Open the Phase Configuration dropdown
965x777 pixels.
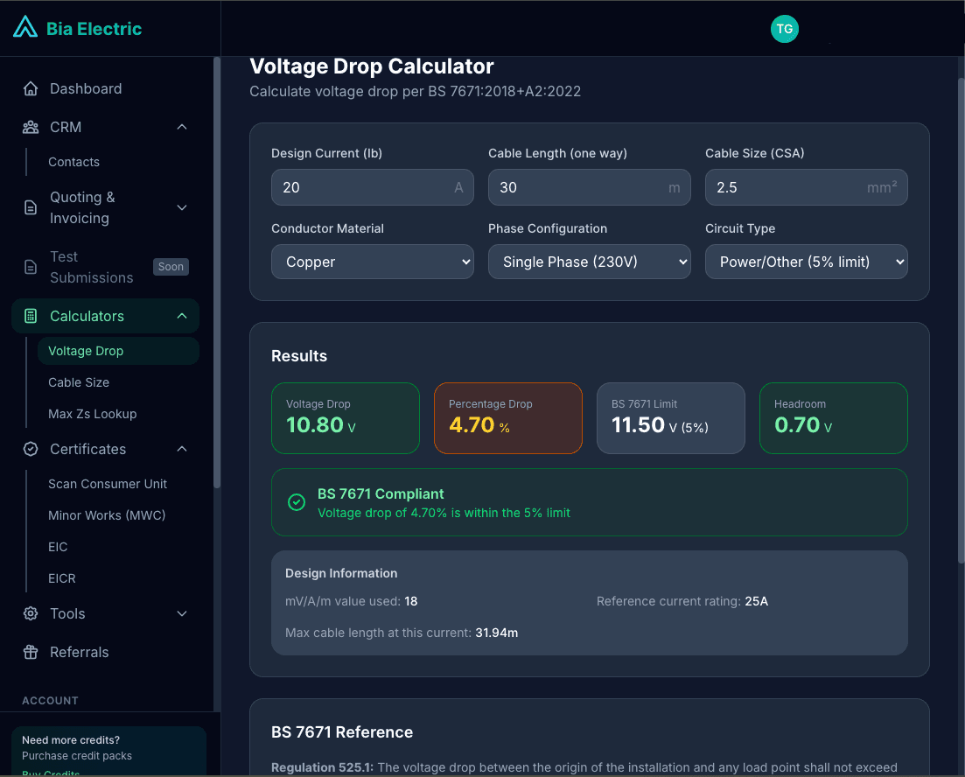[x=589, y=262]
